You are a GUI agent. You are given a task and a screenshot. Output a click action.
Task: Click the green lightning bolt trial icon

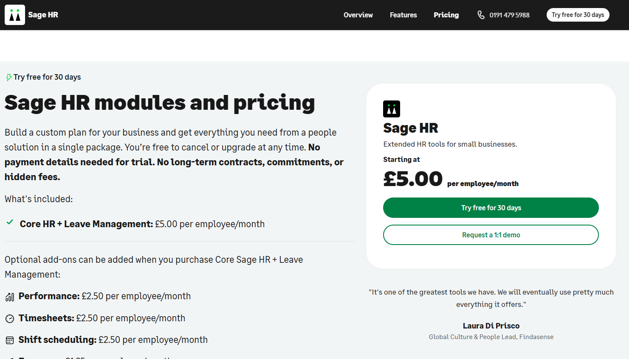coord(8,77)
